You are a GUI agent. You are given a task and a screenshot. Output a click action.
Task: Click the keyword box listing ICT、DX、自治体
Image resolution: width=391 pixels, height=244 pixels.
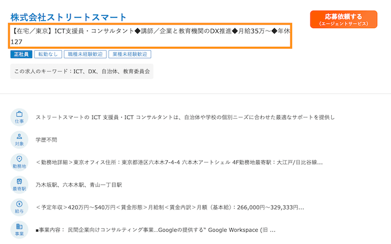pos(82,71)
